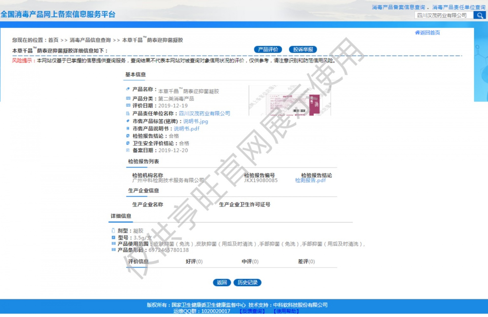Open 消毒产品责任单位查询 menu link
Image resolution: width=488 pixels, height=317 pixels.
(459, 7)
